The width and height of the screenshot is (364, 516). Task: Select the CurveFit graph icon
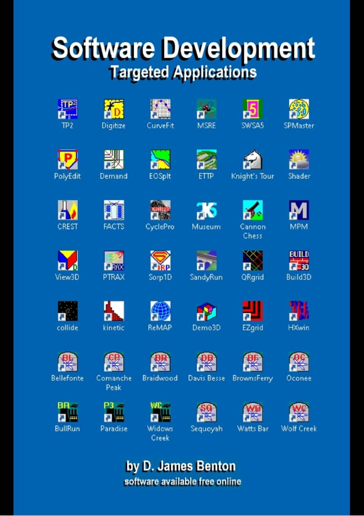160,109
